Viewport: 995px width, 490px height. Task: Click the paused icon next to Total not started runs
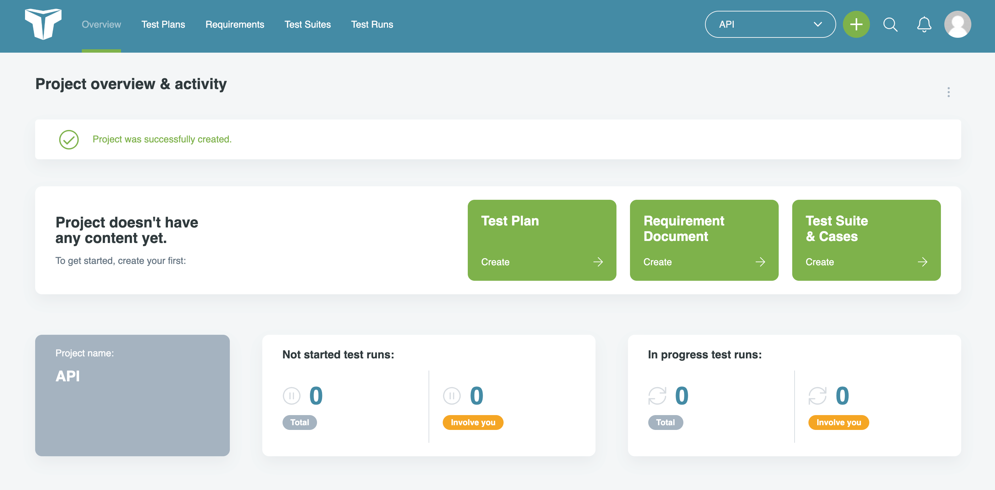point(292,396)
